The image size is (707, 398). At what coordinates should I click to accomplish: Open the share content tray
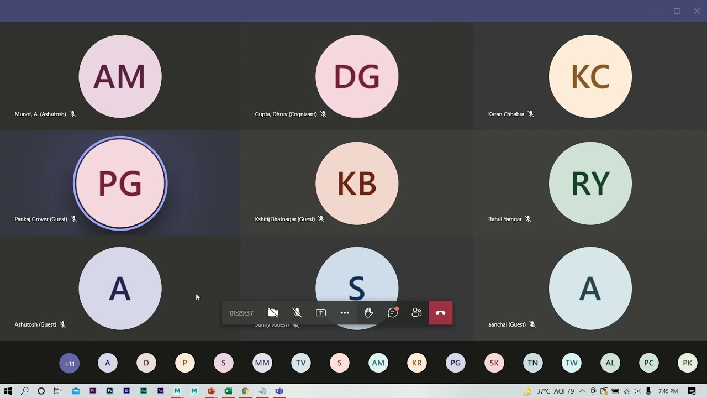pyautogui.click(x=321, y=313)
